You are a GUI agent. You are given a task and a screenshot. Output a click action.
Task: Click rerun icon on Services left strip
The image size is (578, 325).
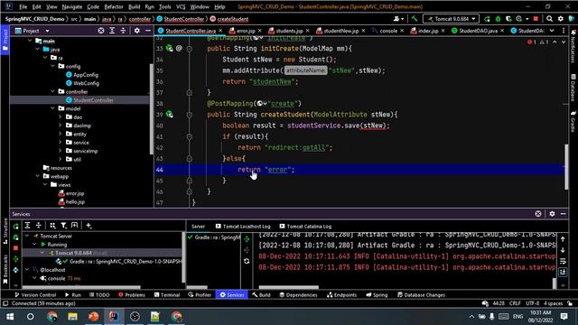pos(16,227)
